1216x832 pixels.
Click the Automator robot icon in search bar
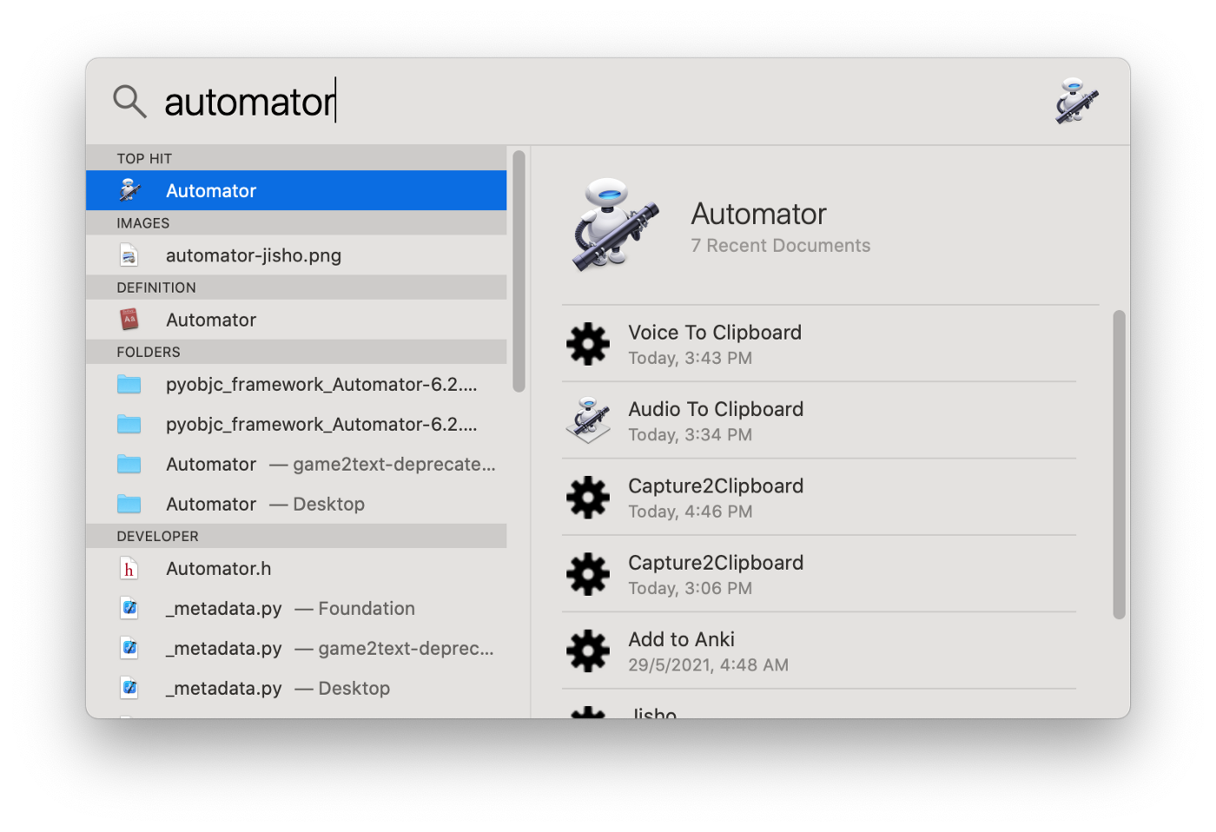pyautogui.click(x=1076, y=102)
